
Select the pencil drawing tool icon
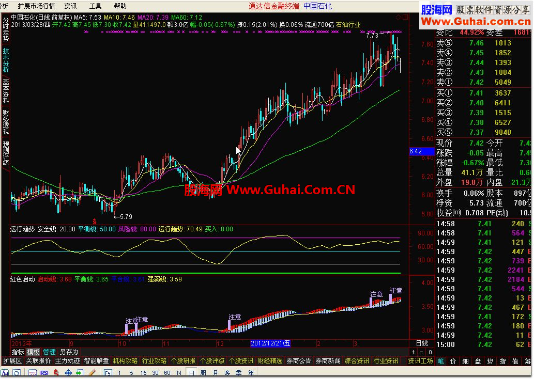[91, 373]
